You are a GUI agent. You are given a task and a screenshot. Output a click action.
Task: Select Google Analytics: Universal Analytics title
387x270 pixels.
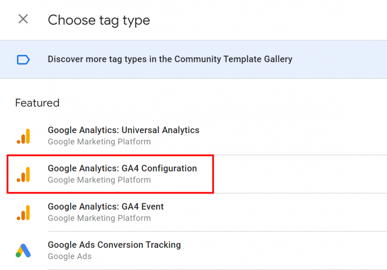coord(124,130)
